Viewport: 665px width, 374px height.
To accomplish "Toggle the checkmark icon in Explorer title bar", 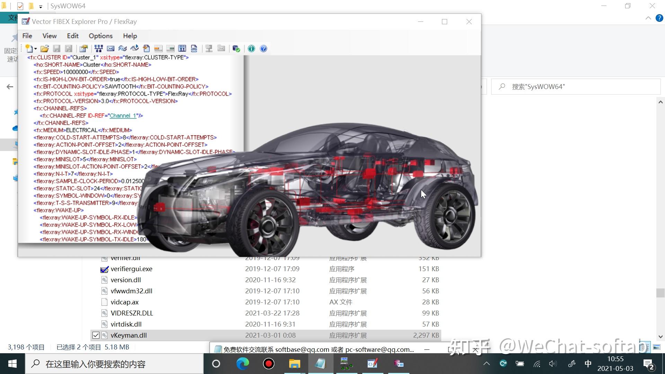I will (x=20, y=6).
